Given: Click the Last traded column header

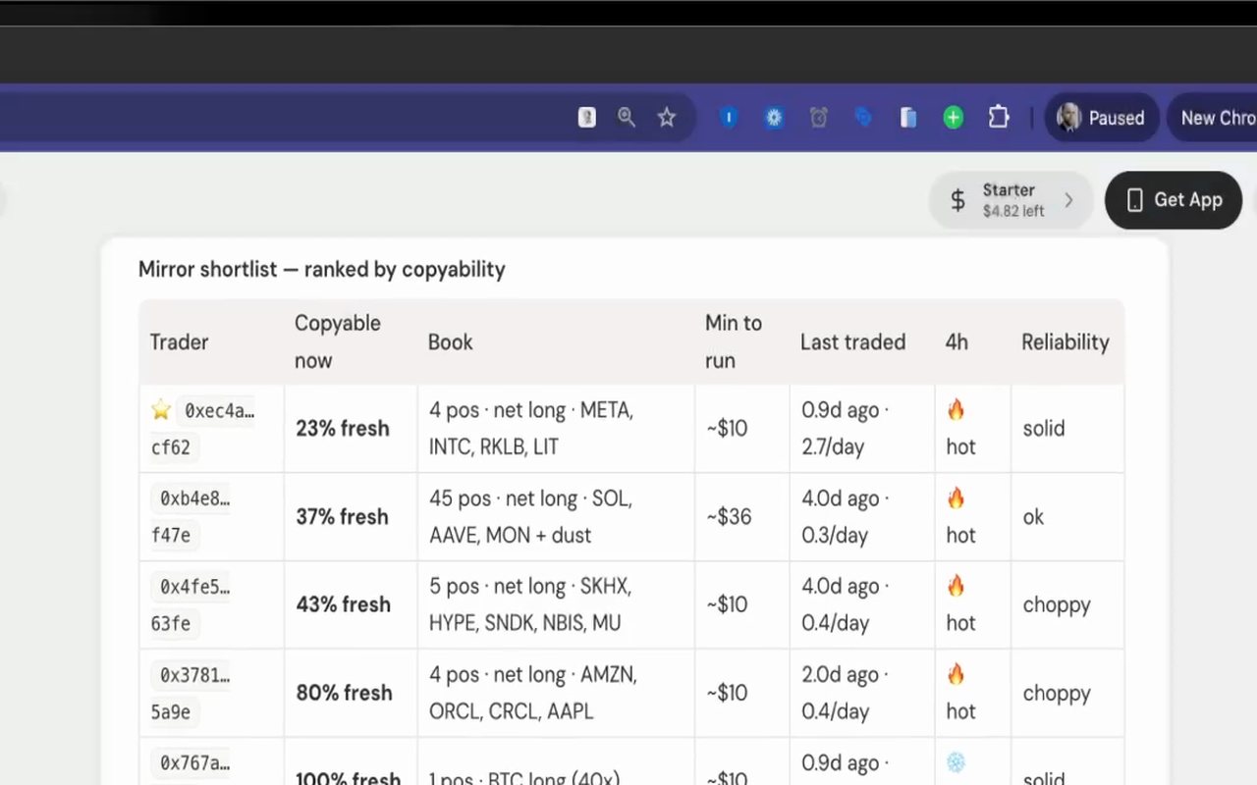Looking at the screenshot, I should click(x=852, y=342).
